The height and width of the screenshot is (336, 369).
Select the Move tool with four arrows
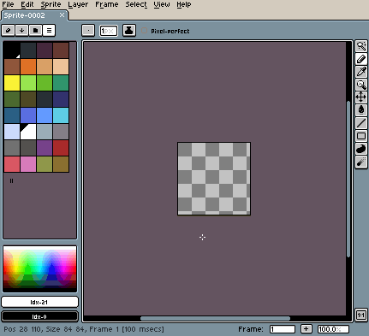361,97
